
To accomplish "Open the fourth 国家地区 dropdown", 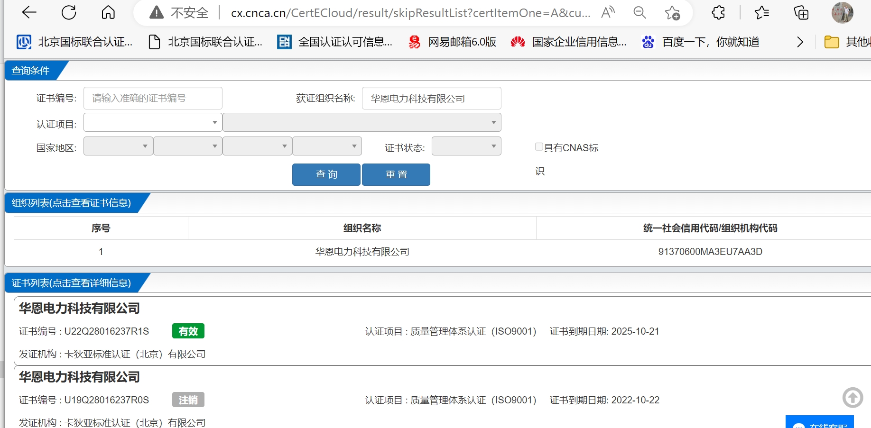I will click(327, 146).
